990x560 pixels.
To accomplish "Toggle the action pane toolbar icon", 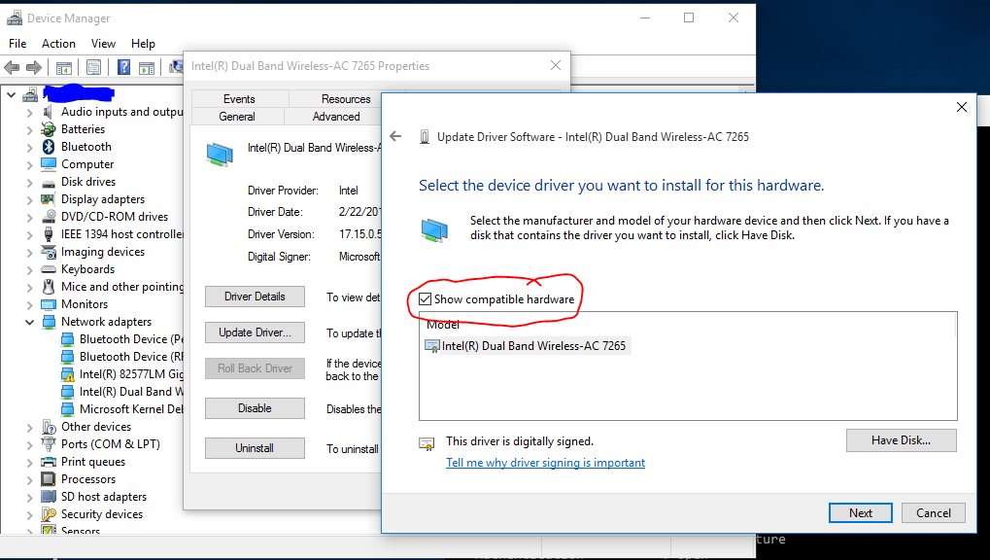I will (147, 67).
